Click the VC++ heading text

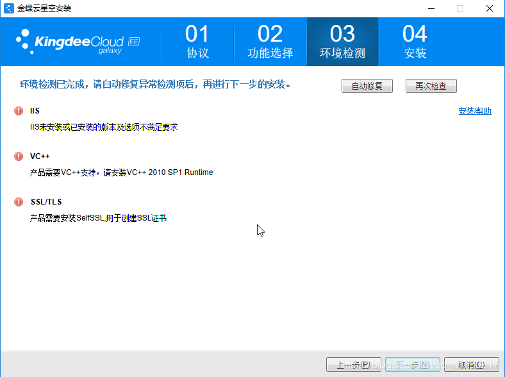click(40, 156)
